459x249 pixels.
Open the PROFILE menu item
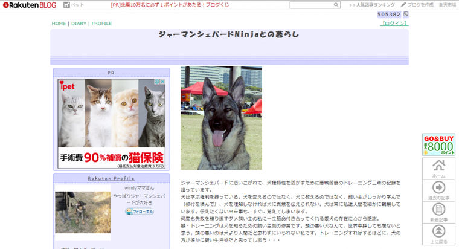click(x=101, y=24)
